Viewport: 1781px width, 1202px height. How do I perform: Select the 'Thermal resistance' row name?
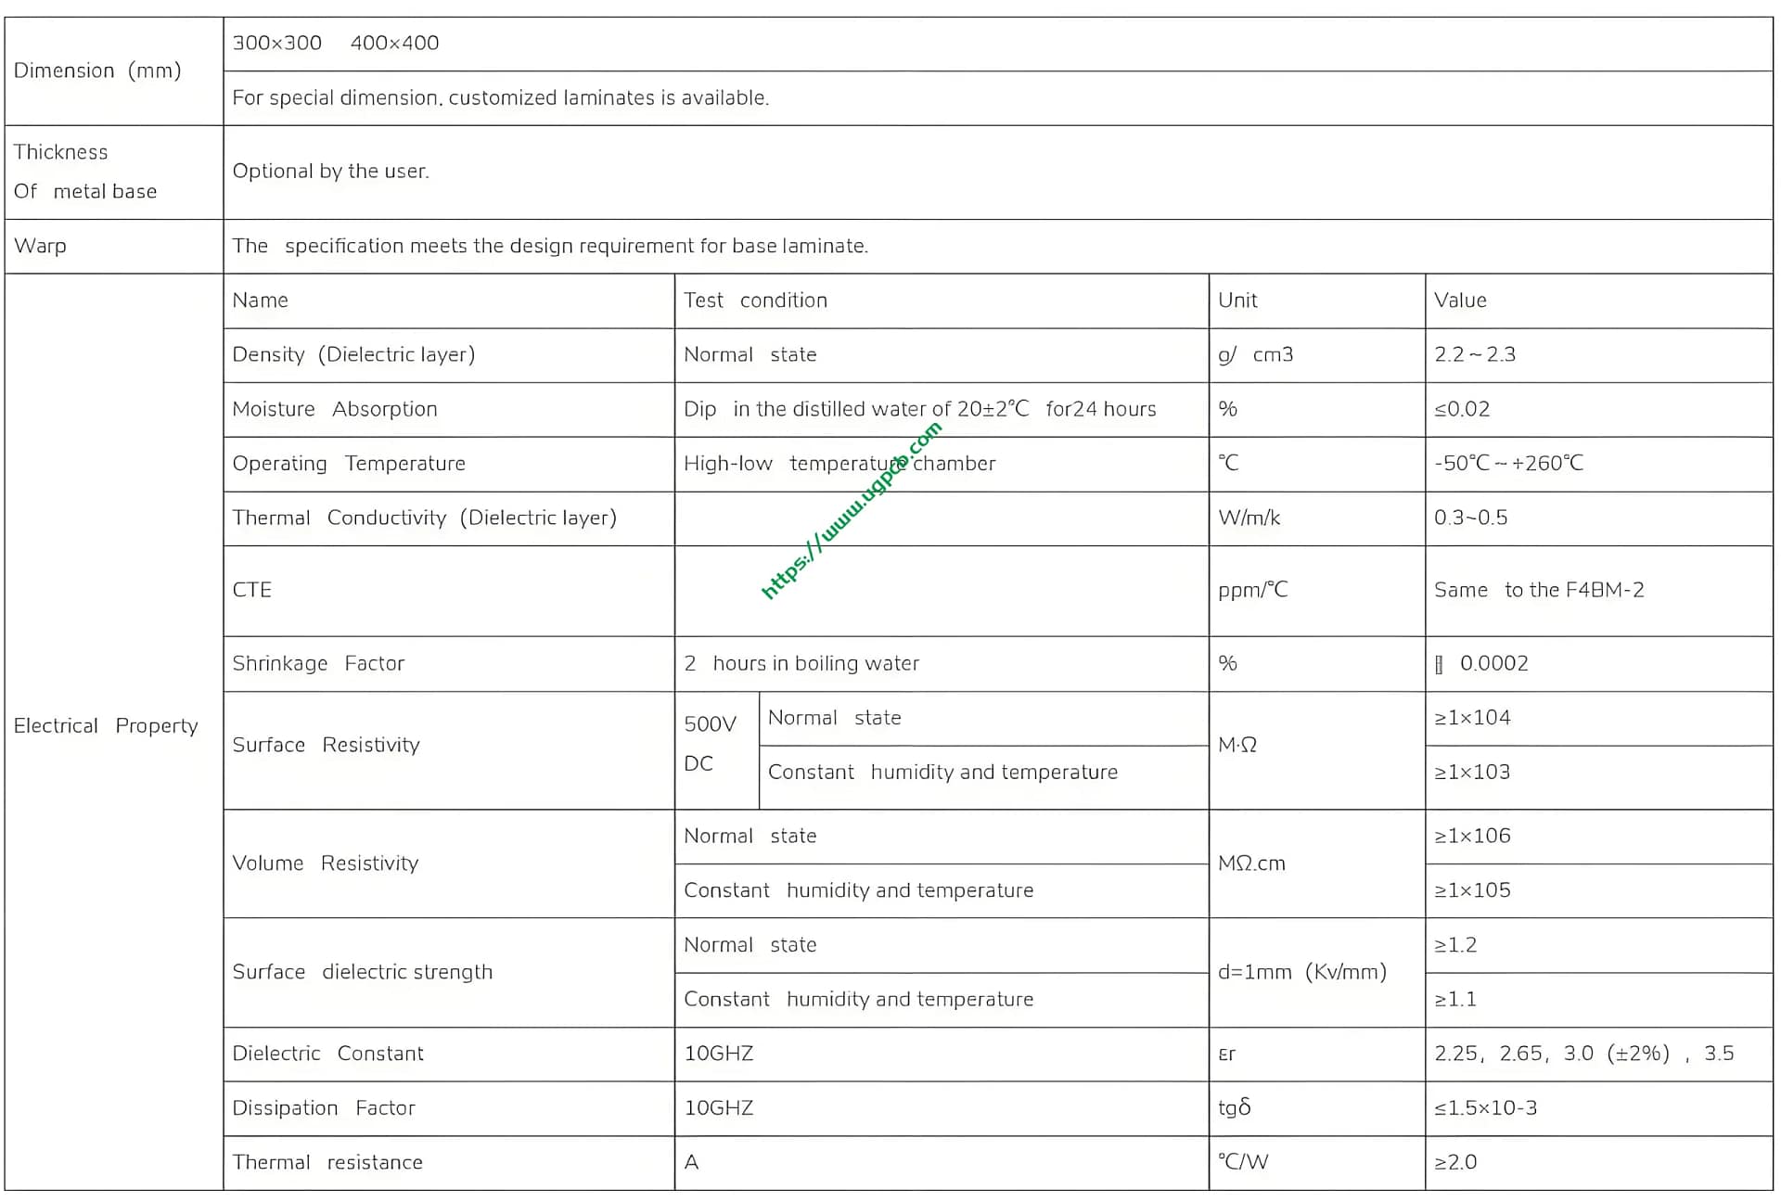[x=327, y=1162]
